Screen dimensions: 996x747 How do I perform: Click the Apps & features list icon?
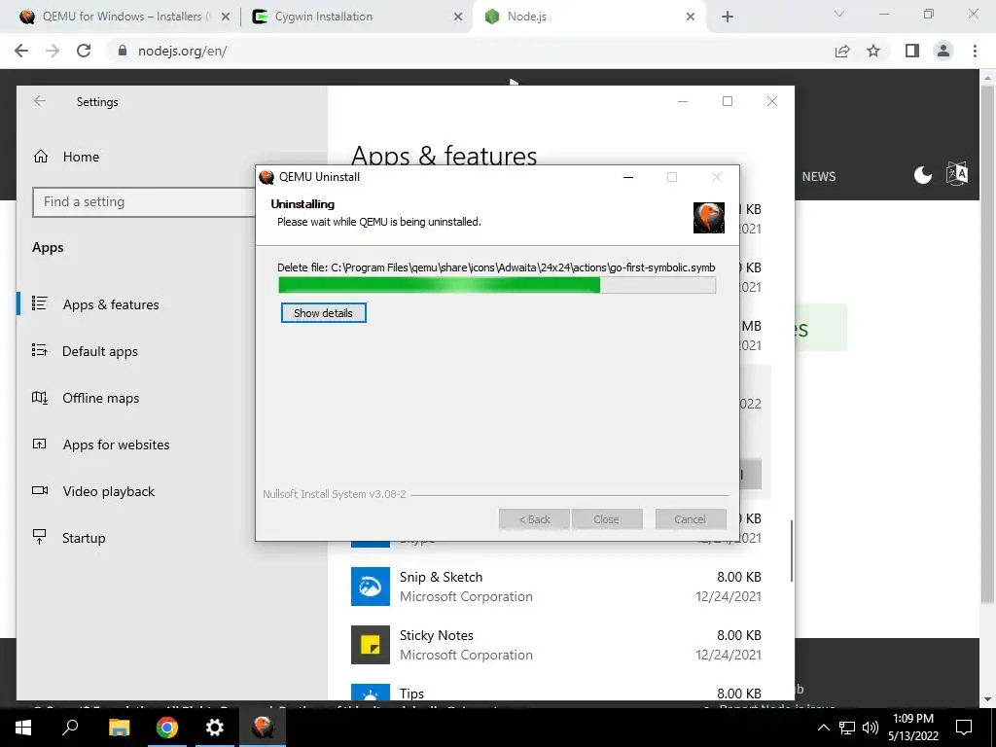click(39, 303)
